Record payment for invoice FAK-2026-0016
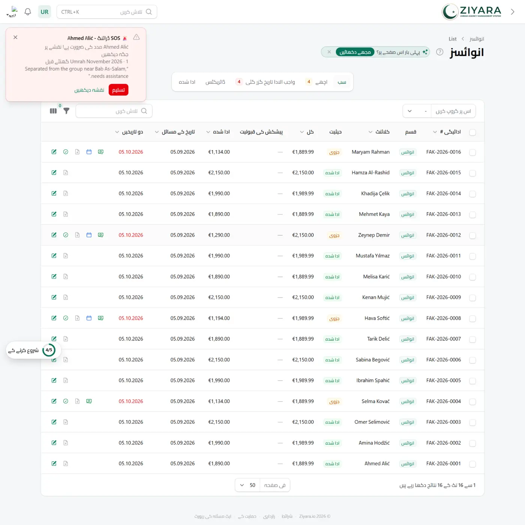525x525 pixels. click(x=100, y=152)
